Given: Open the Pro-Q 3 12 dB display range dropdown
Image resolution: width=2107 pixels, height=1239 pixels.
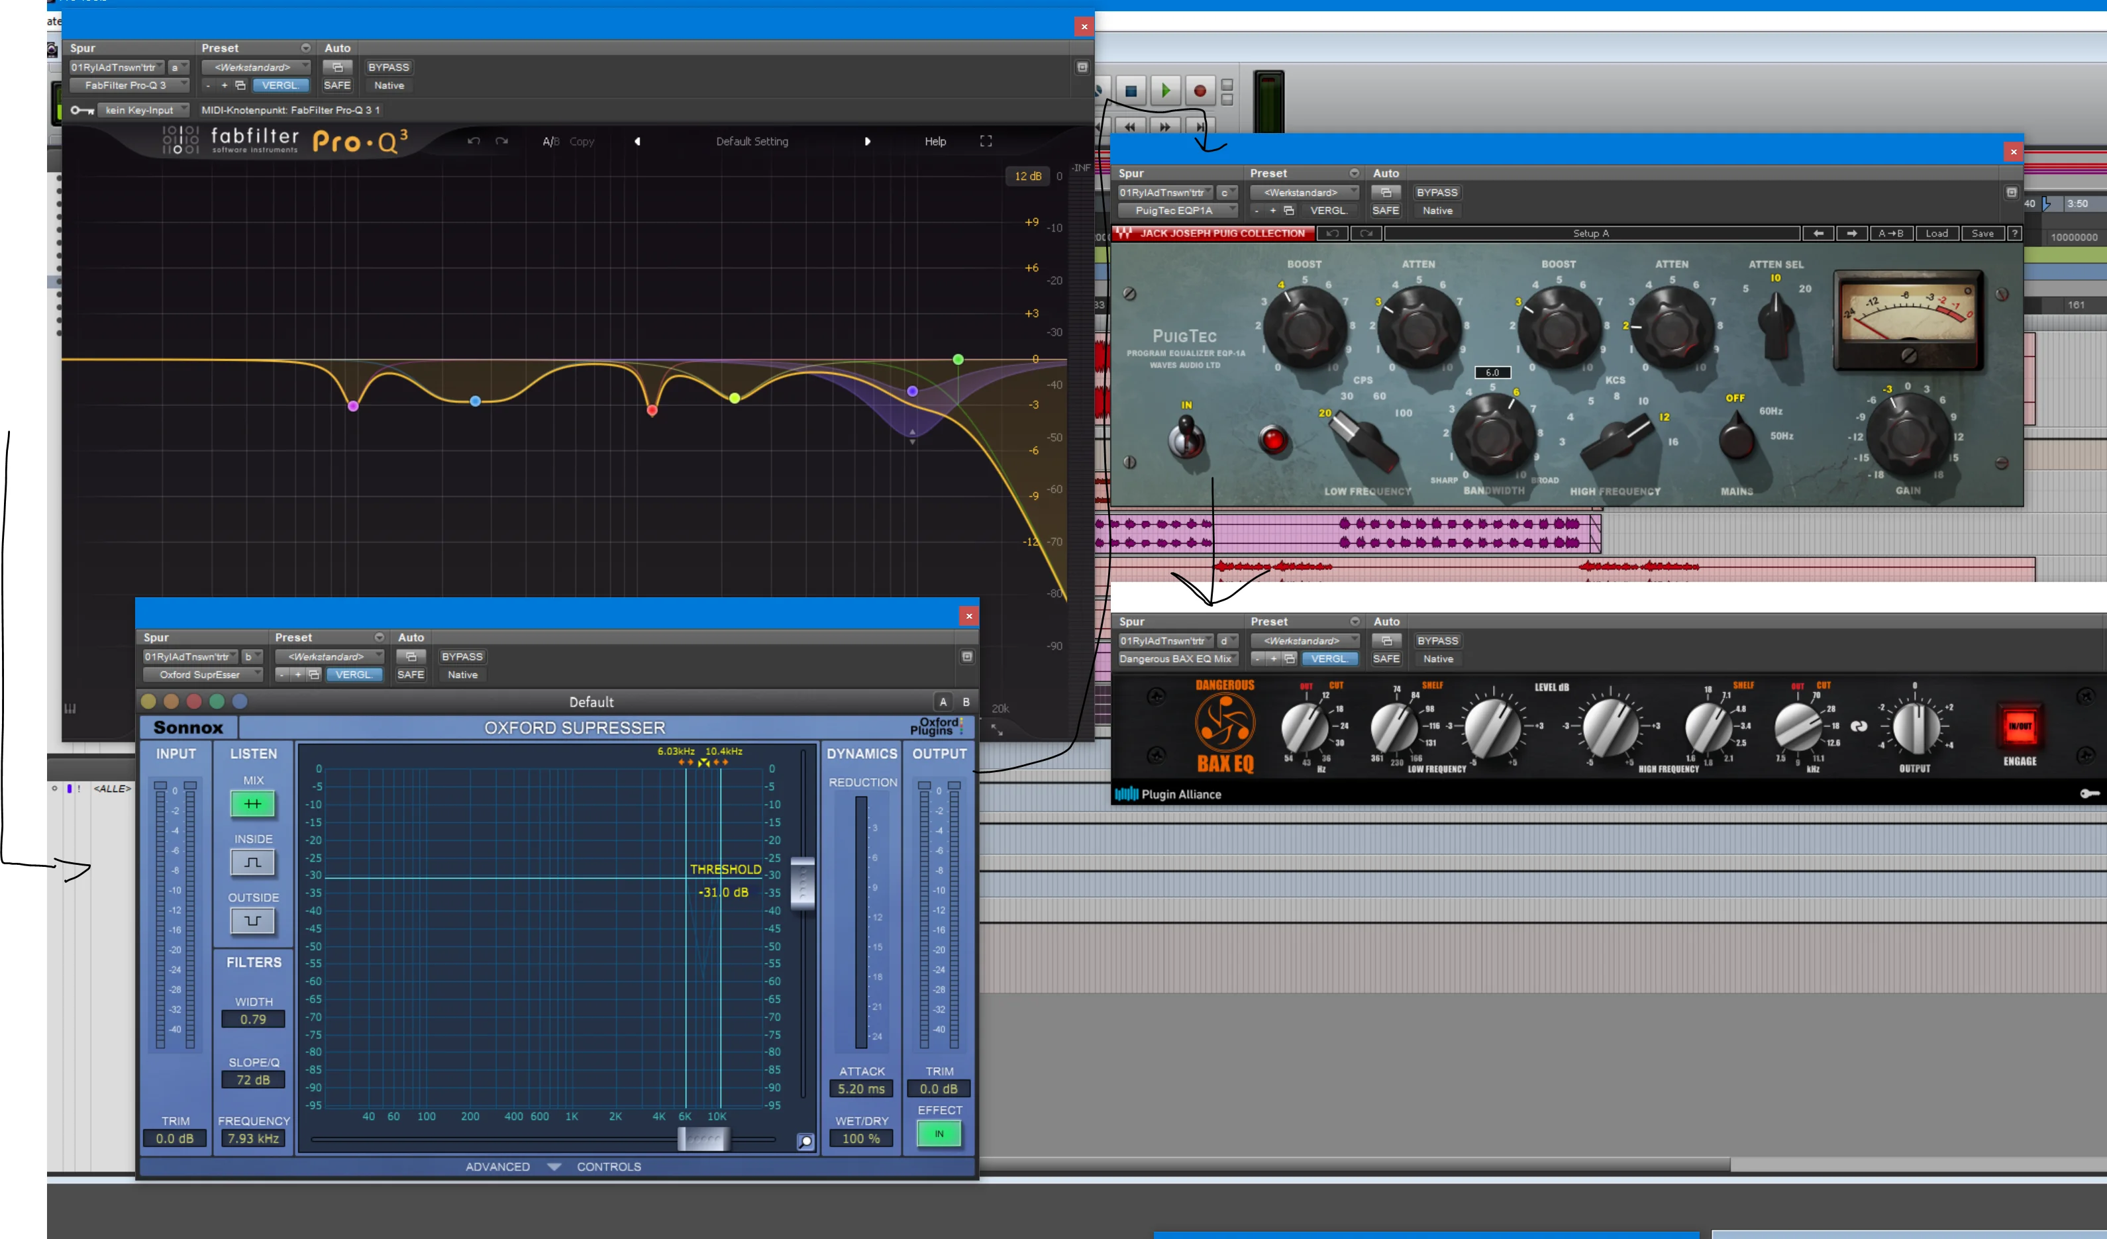Looking at the screenshot, I should coord(1027,176).
